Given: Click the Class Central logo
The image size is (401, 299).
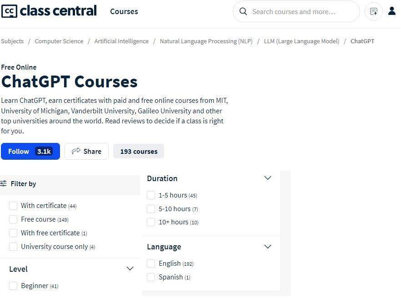Looking at the screenshot, I should pyautogui.click(x=49, y=11).
